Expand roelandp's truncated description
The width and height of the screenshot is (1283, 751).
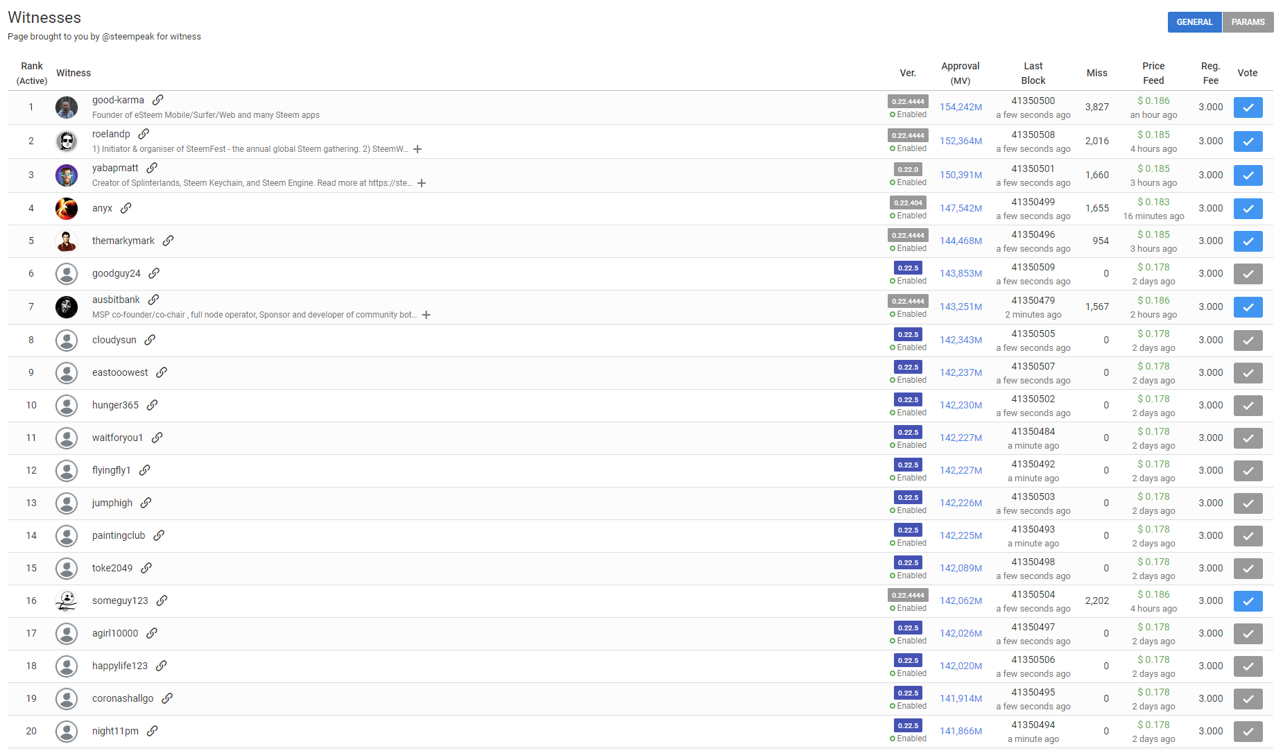[417, 149]
